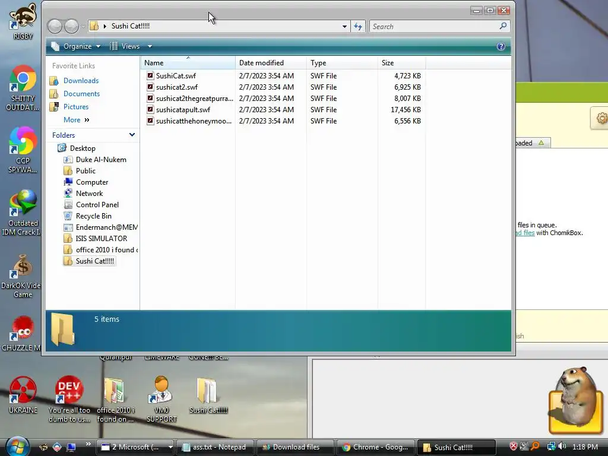This screenshot has height=456, width=608.
Task: Select the Sushi Cat!!!!! desktop folder
Action: pos(208,395)
